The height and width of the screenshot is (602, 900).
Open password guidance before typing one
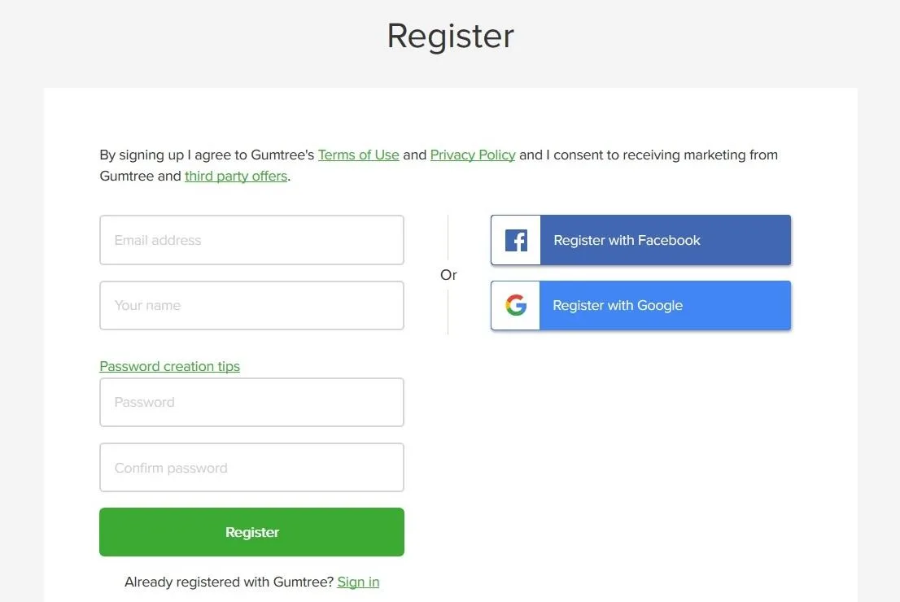(x=169, y=366)
